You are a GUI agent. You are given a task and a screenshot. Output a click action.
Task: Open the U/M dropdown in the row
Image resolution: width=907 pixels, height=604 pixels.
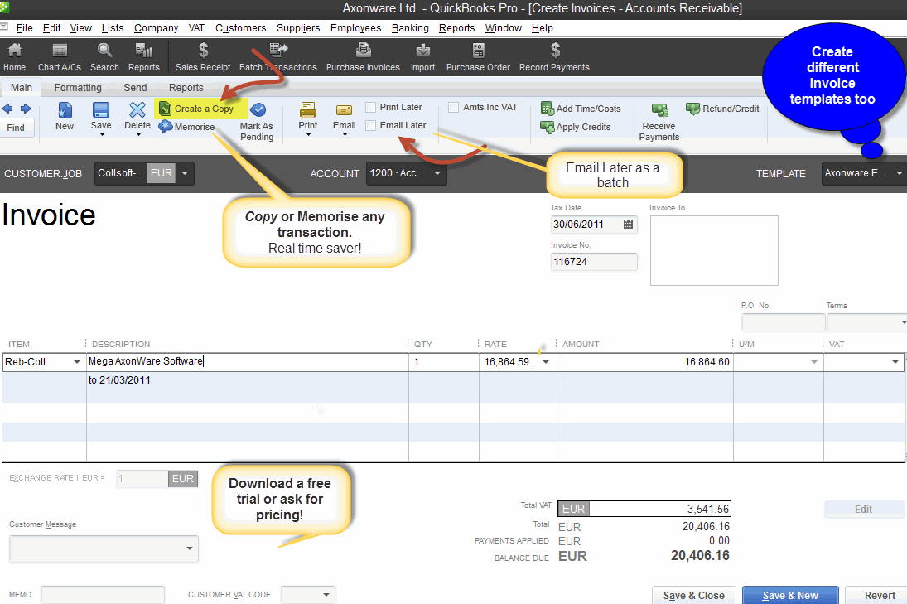tap(814, 362)
